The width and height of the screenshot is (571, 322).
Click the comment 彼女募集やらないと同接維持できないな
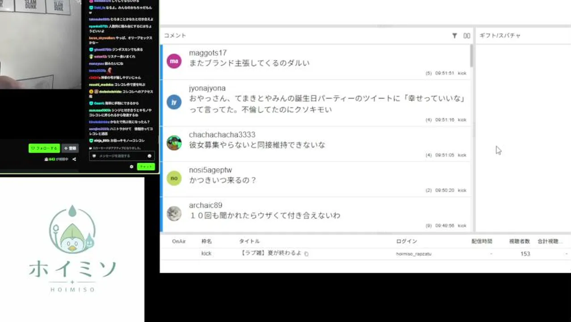click(257, 145)
